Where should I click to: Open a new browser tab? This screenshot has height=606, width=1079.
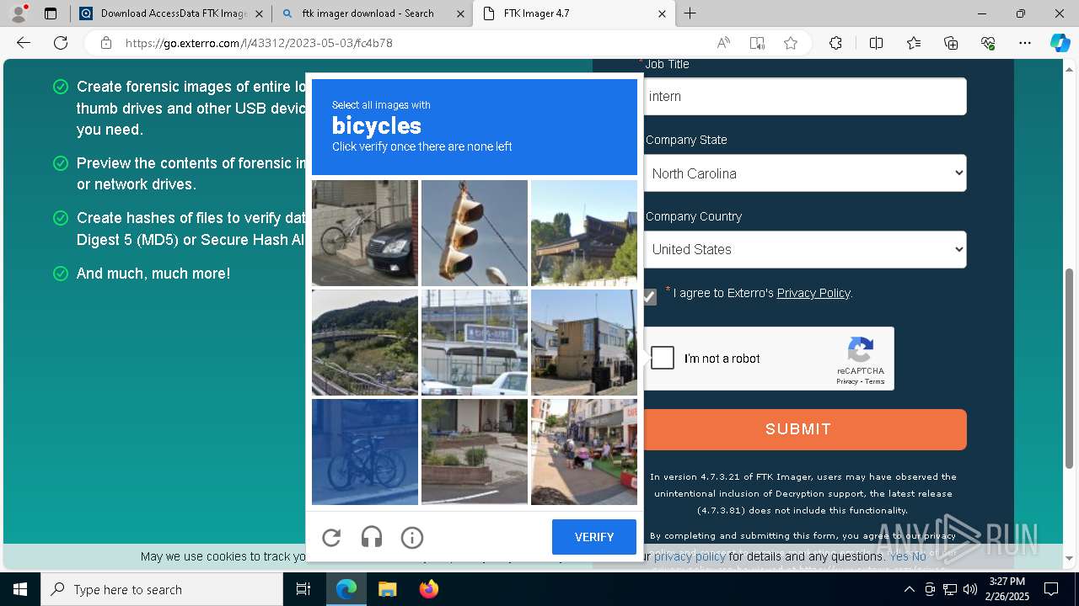tap(690, 13)
